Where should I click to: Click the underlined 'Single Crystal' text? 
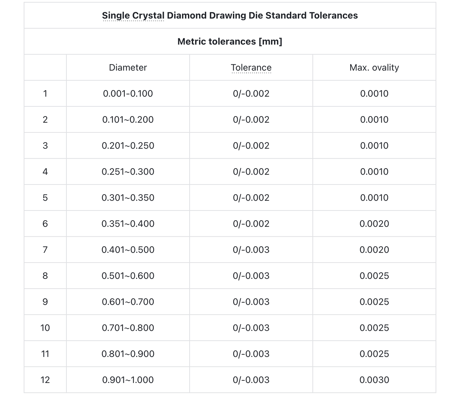click(133, 16)
